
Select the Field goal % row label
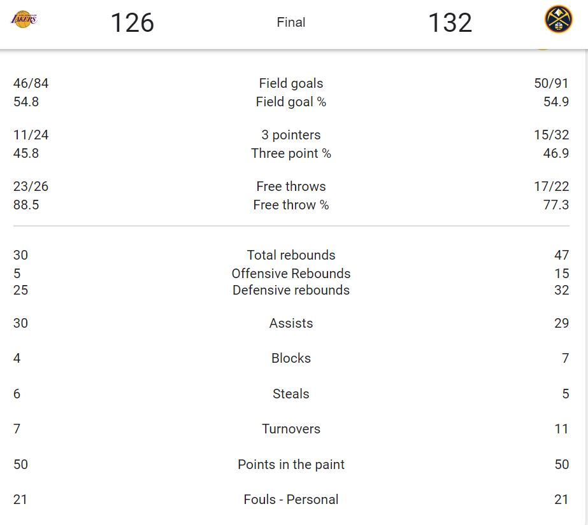click(291, 102)
